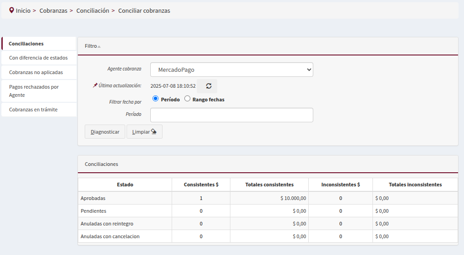This screenshot has width=464, height=255.
Task: Switch to Cobranzas en trámite
Action: pyautogui.click(x=33, y=110)
